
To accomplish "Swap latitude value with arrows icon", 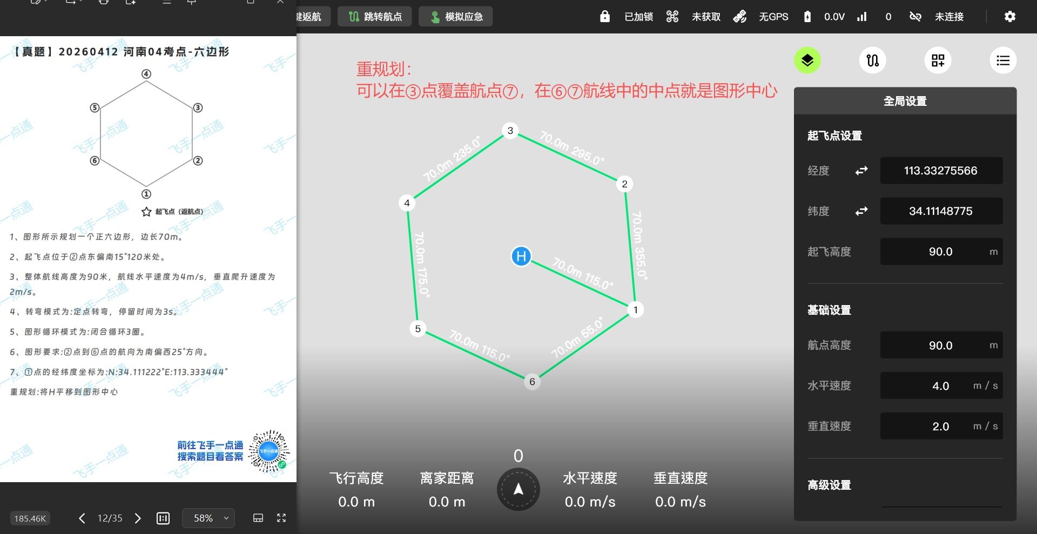I will tap(861, 211).
